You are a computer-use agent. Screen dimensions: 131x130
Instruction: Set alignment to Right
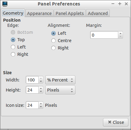tap(53, 48)
